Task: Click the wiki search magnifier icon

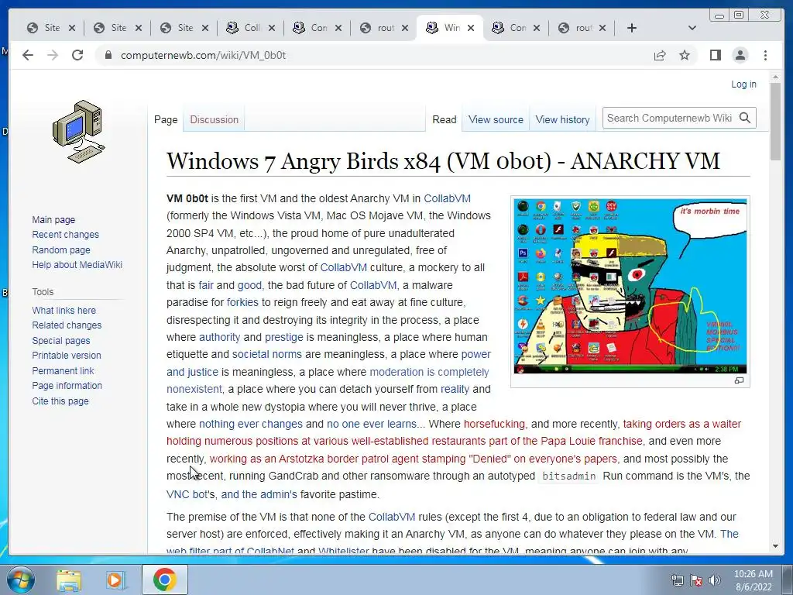Action: (745, 118)
